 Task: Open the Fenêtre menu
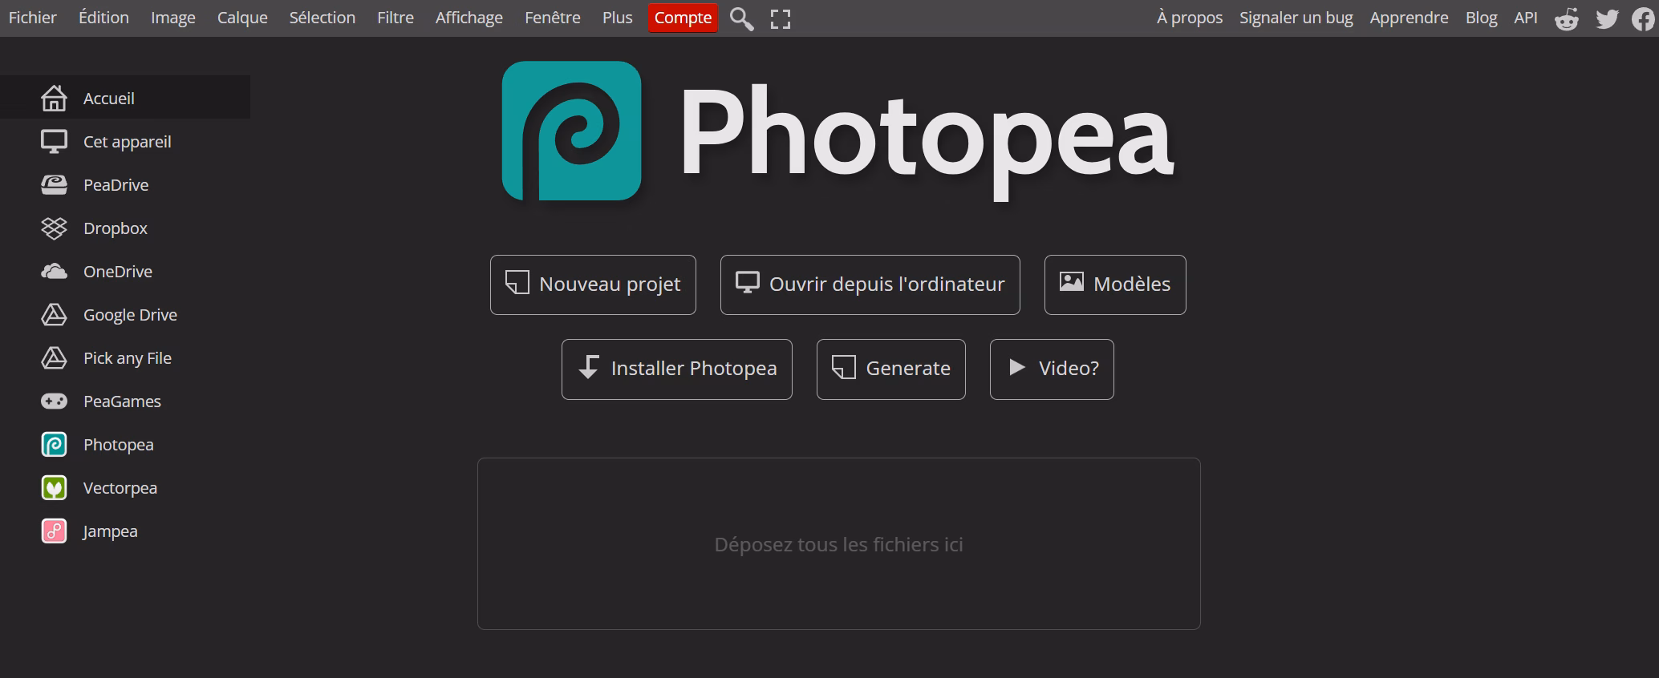click(552, 18)
